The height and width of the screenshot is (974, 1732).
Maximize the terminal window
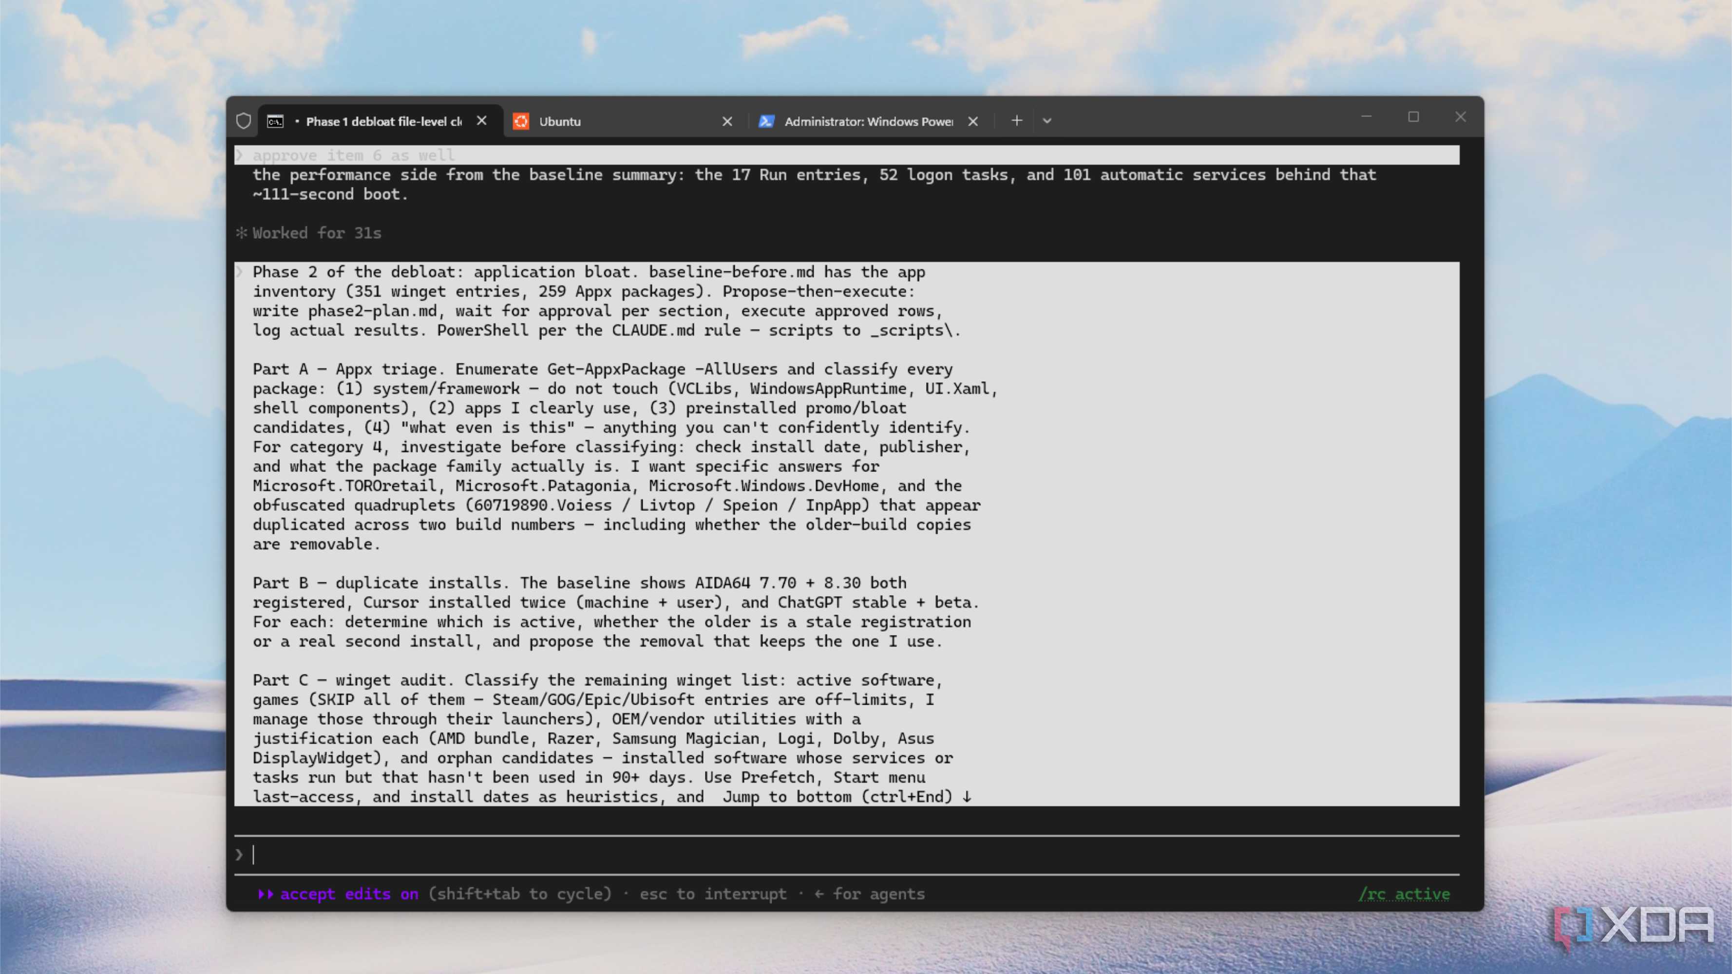point(1413,117)
